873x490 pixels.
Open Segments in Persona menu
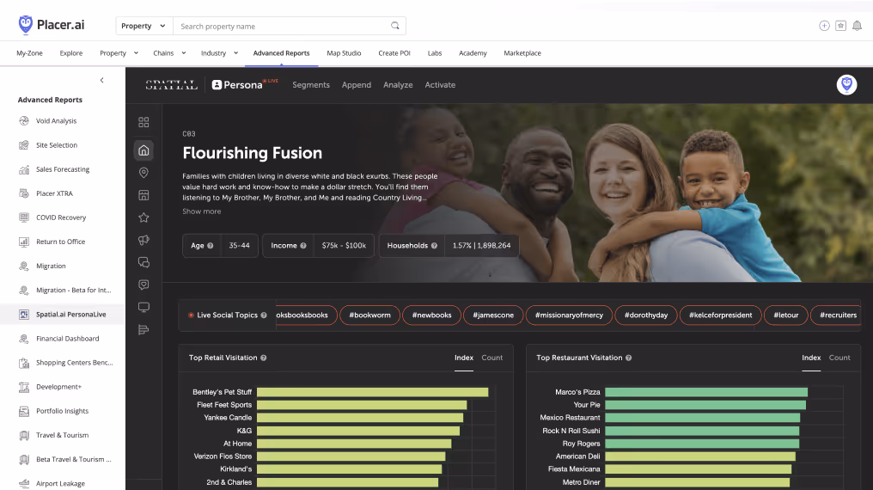tap(311, 84)
